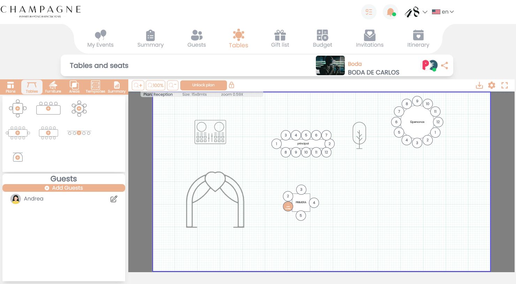Viewport: 516px width, 284px height.
Task: Expand the chevron next to the 48 logo
Action: click(x=425, y=11)
